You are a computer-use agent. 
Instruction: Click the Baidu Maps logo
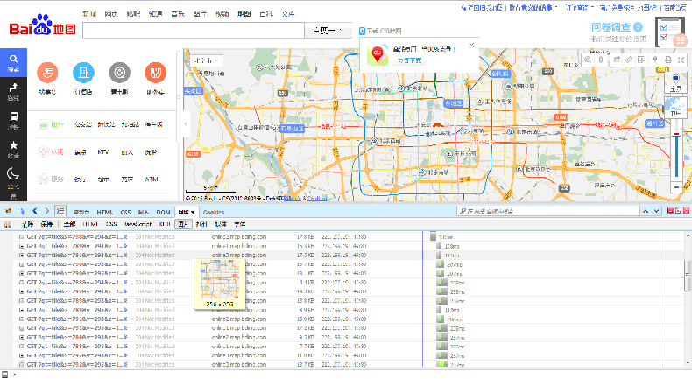point(42,25)
